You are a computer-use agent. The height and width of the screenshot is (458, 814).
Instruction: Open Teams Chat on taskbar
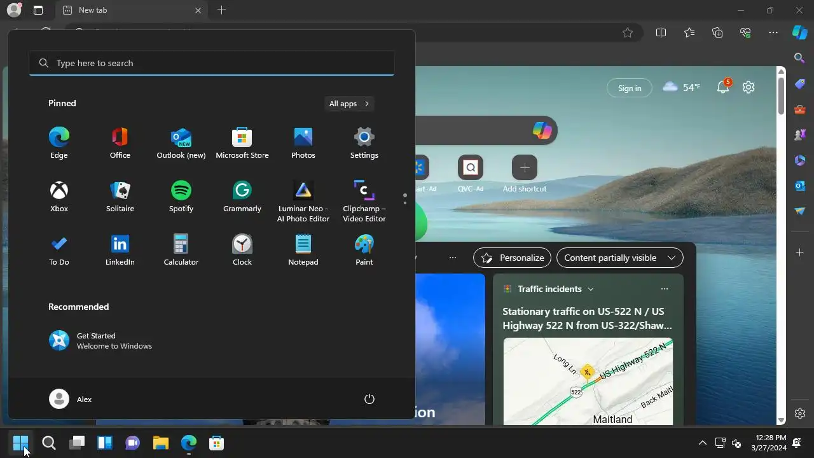tap(133, 443)
